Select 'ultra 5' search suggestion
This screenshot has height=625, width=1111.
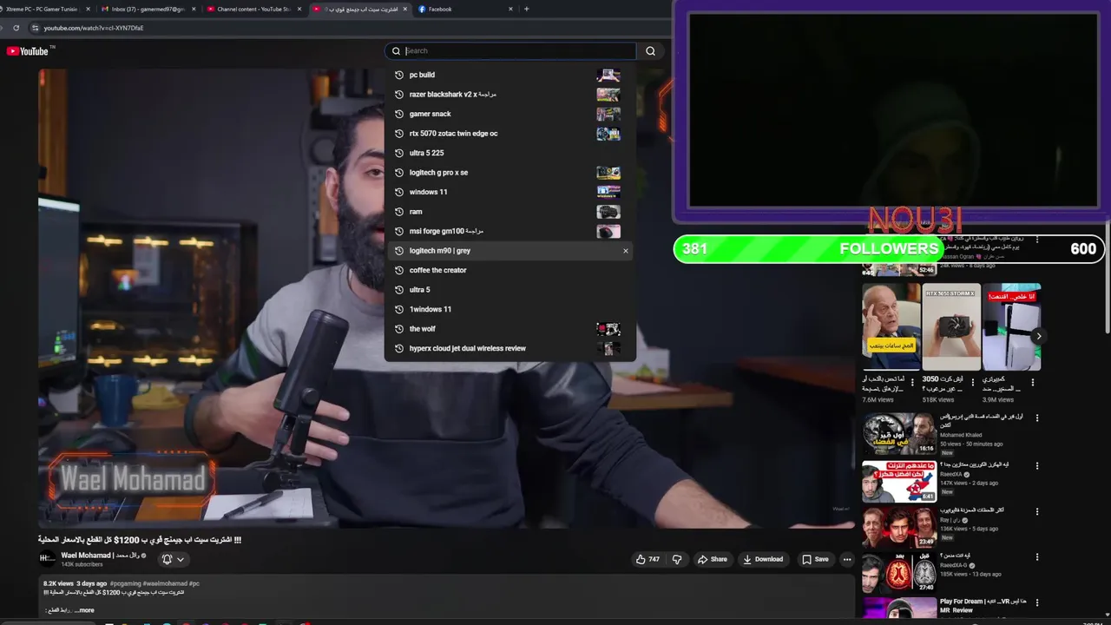pos(510,290)
